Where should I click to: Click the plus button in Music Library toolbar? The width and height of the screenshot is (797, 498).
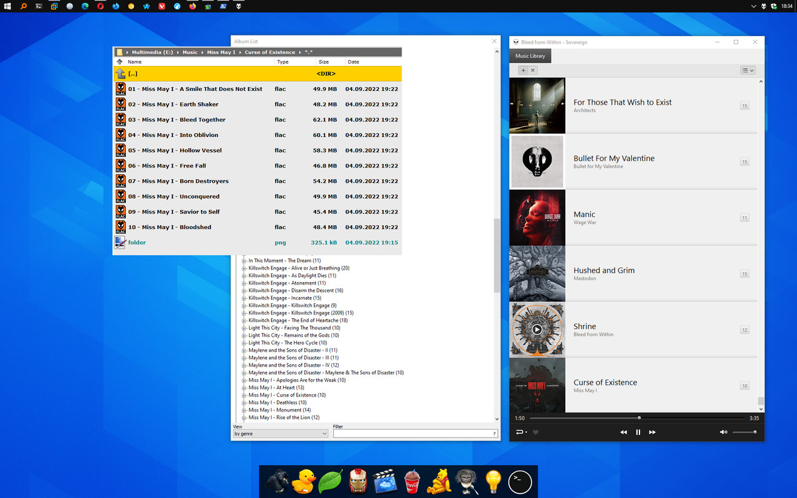point(523,70)
